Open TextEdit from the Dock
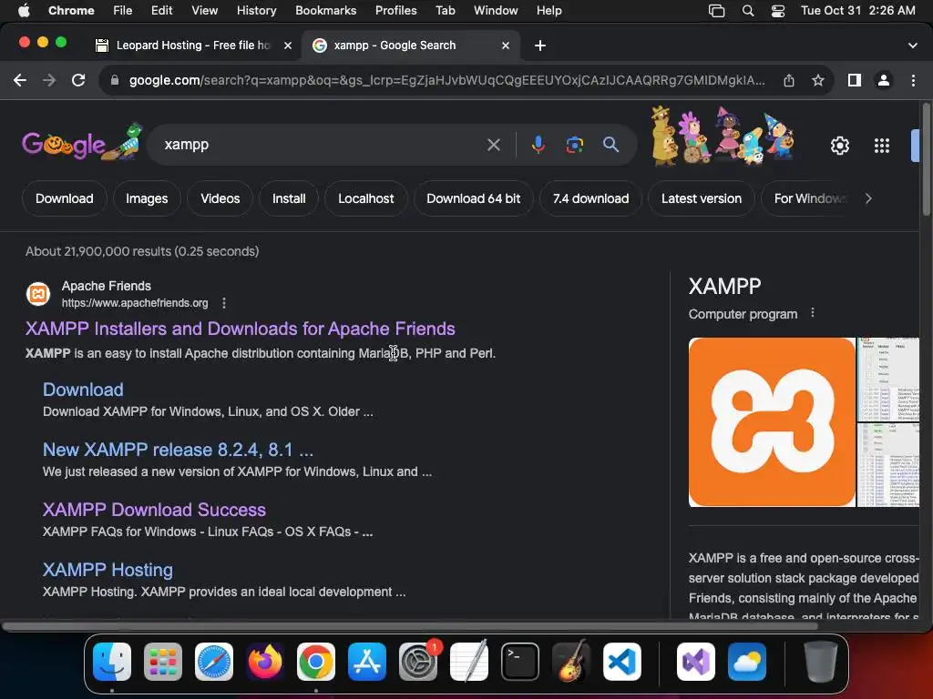Viewport: 933px width, 699px height. point(469,662)
